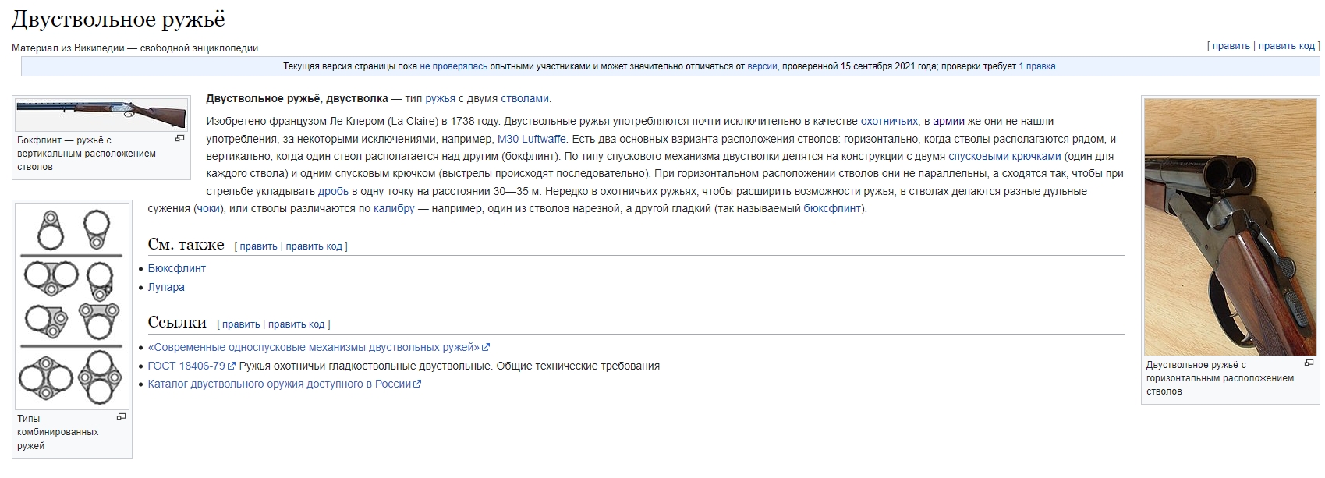The height and width of the screenshot is (478, 1325).
Task: Open the 'не проверялась' link in notice
Action: (453, 66)
